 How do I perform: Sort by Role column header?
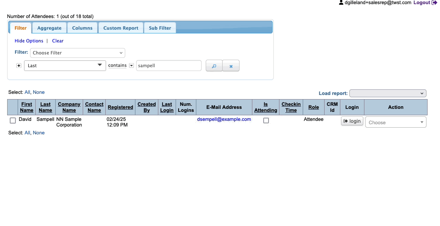[313, 107]
